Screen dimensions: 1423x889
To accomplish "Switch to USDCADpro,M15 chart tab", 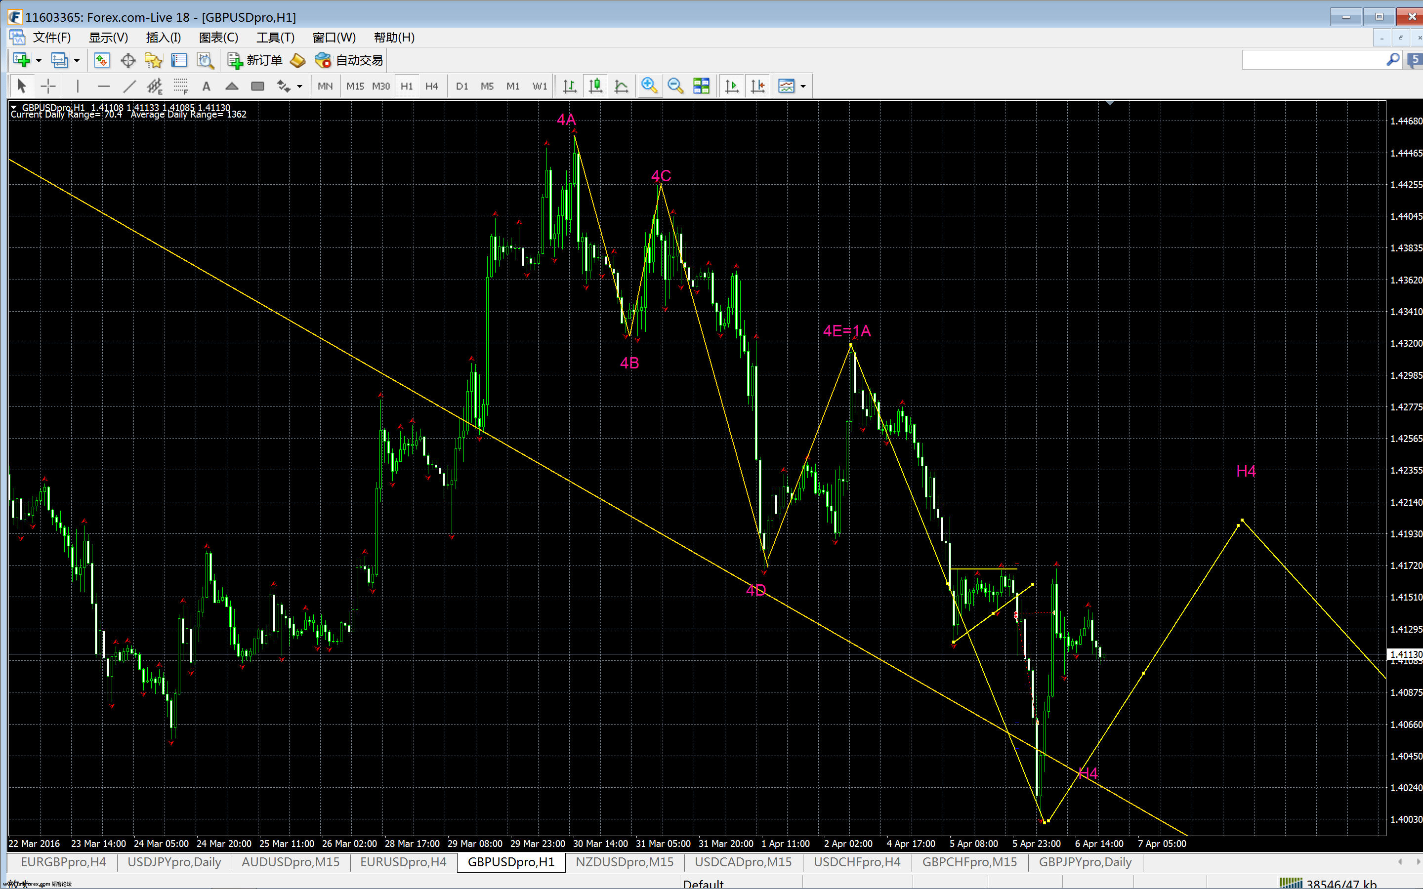I will tap(743, 862).
